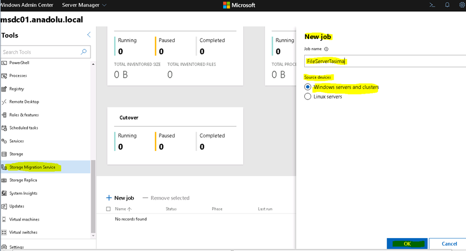Image resolution: width=466 pixels, height=251 pixels.
Task: Open Scheduled tasks tool
Action: 24,128
